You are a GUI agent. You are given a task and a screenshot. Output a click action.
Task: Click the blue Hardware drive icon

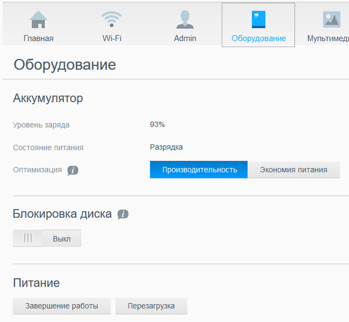pyautogui.click(x=258, y=20)
